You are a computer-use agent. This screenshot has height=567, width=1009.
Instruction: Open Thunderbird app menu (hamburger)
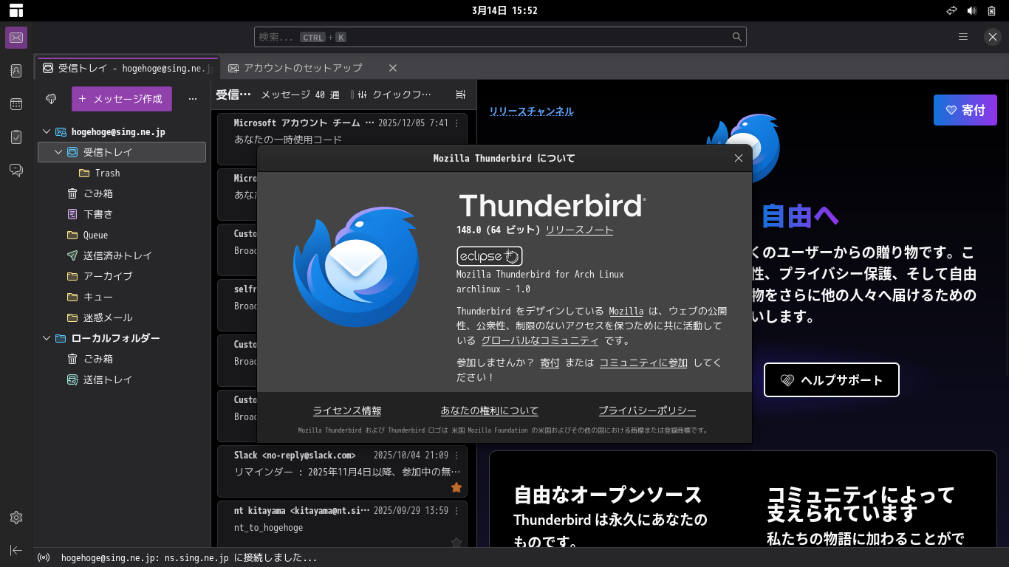coord(963,37)
